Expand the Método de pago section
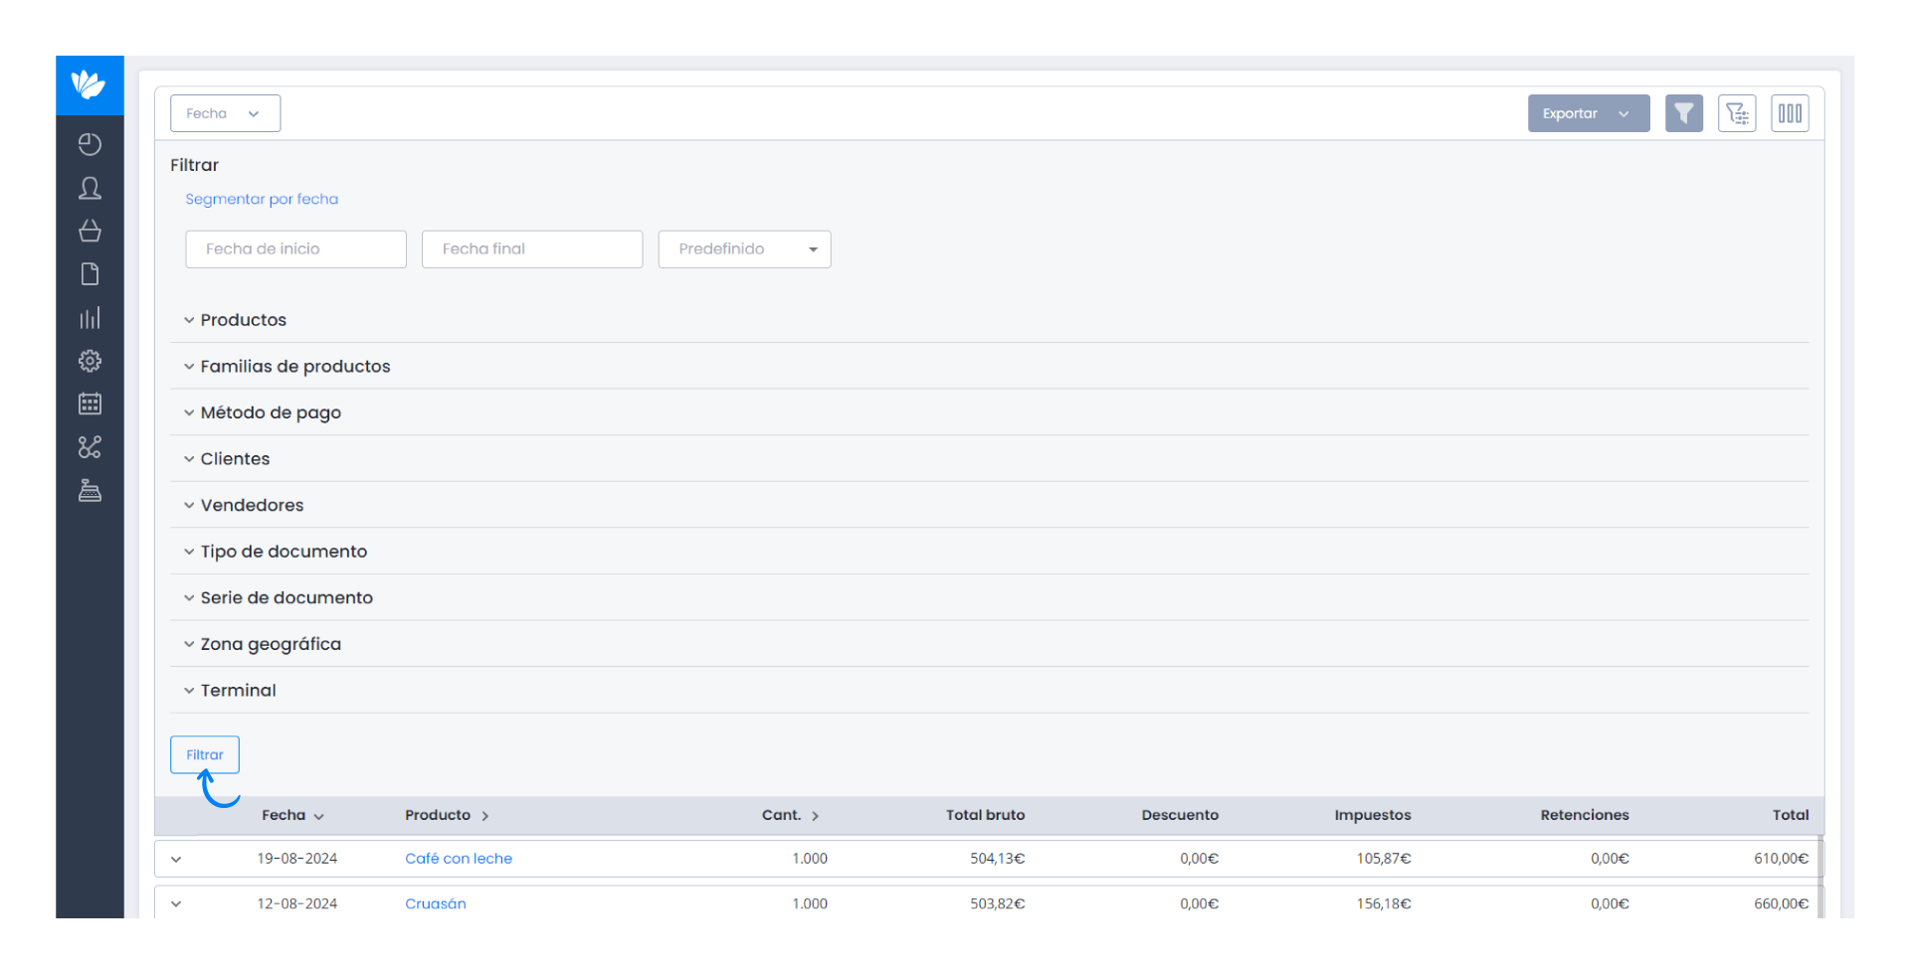Image resolution: width=1910 pixels, height=972 pixels. point(989,412)
